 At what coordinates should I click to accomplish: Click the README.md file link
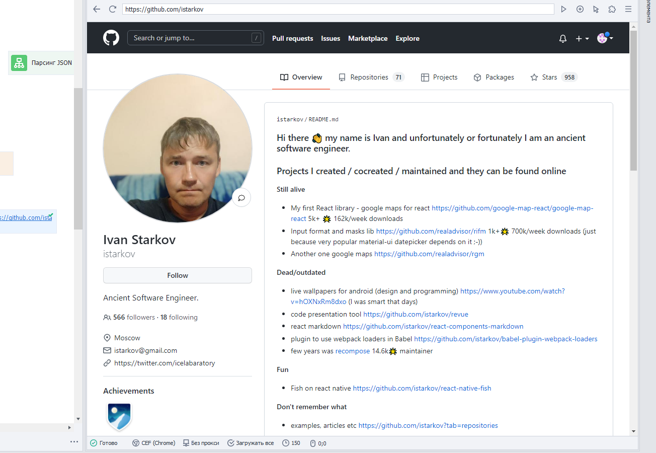[x=323, y=119]
